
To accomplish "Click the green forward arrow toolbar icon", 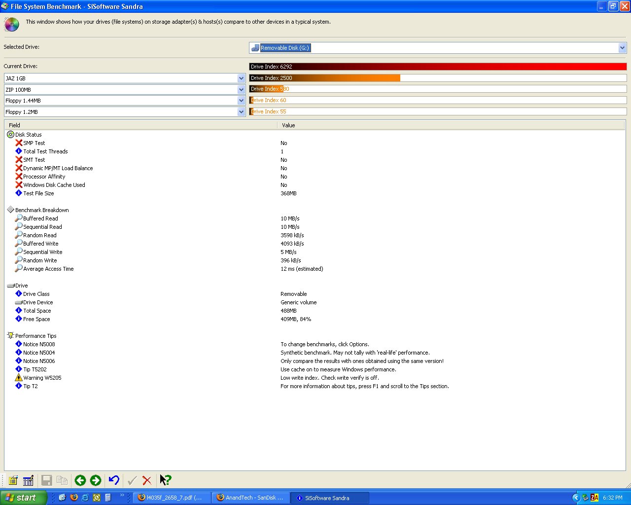I will tap(96, 480).
